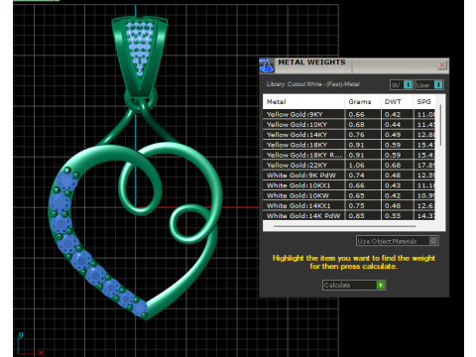Image resolution: width=476 pixels, height=357 pixels.
Task: Click the horizontal scrollbar under metals table
Action: click(344, 226)
